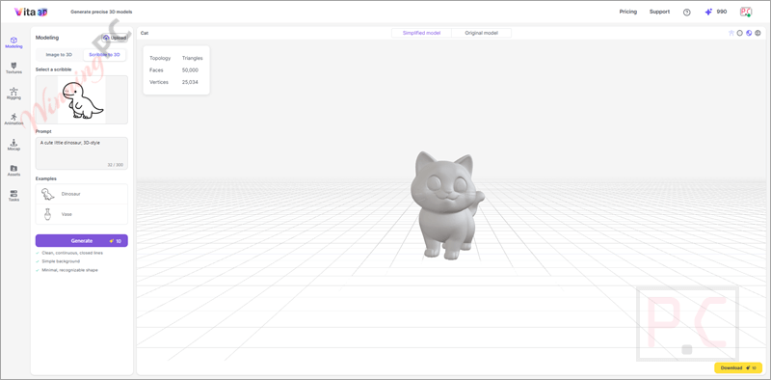Click the Vita 3D logo
771x380 pixels.
[x=31, y=12]
